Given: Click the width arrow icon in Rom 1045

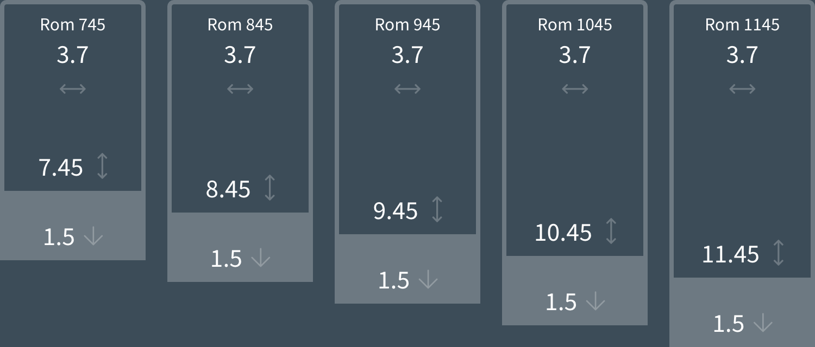Looking at the screenshot, I should coord(575,88).
